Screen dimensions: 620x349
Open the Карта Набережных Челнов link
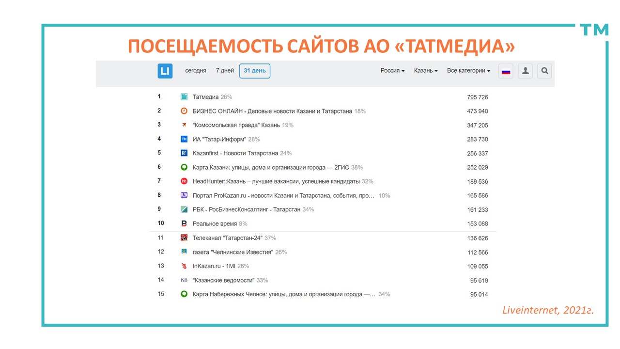pos(284,294)
